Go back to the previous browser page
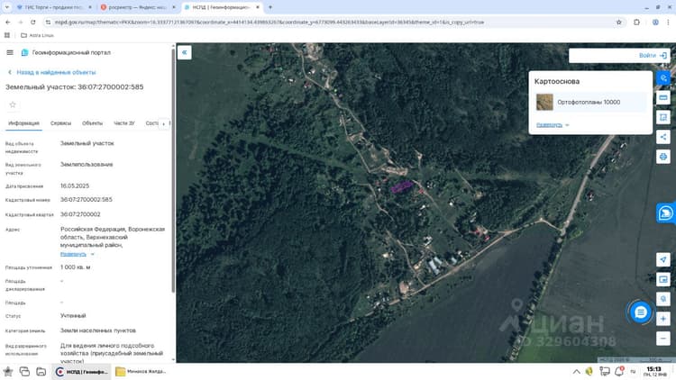The image size is (676, 380). (x=8, y=22)
